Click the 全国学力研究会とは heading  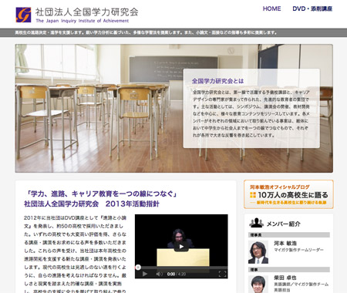pyautogui.click(x=217, y=81)
